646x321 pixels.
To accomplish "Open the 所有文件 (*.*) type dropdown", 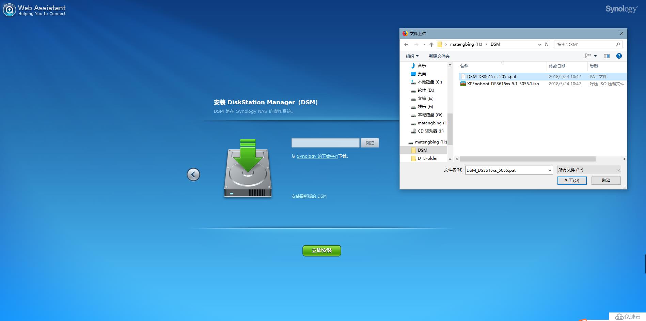I will point(589,170).
